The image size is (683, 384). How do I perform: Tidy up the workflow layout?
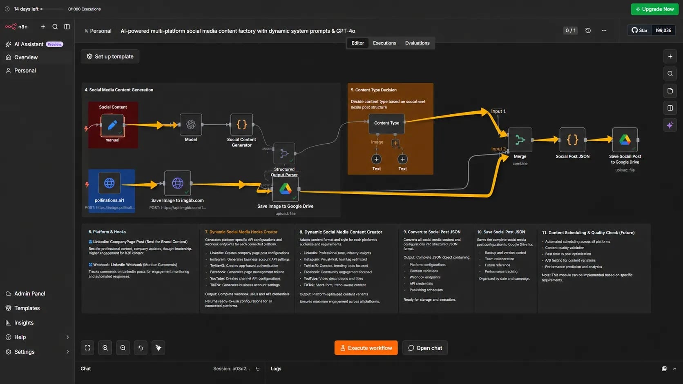158,348
